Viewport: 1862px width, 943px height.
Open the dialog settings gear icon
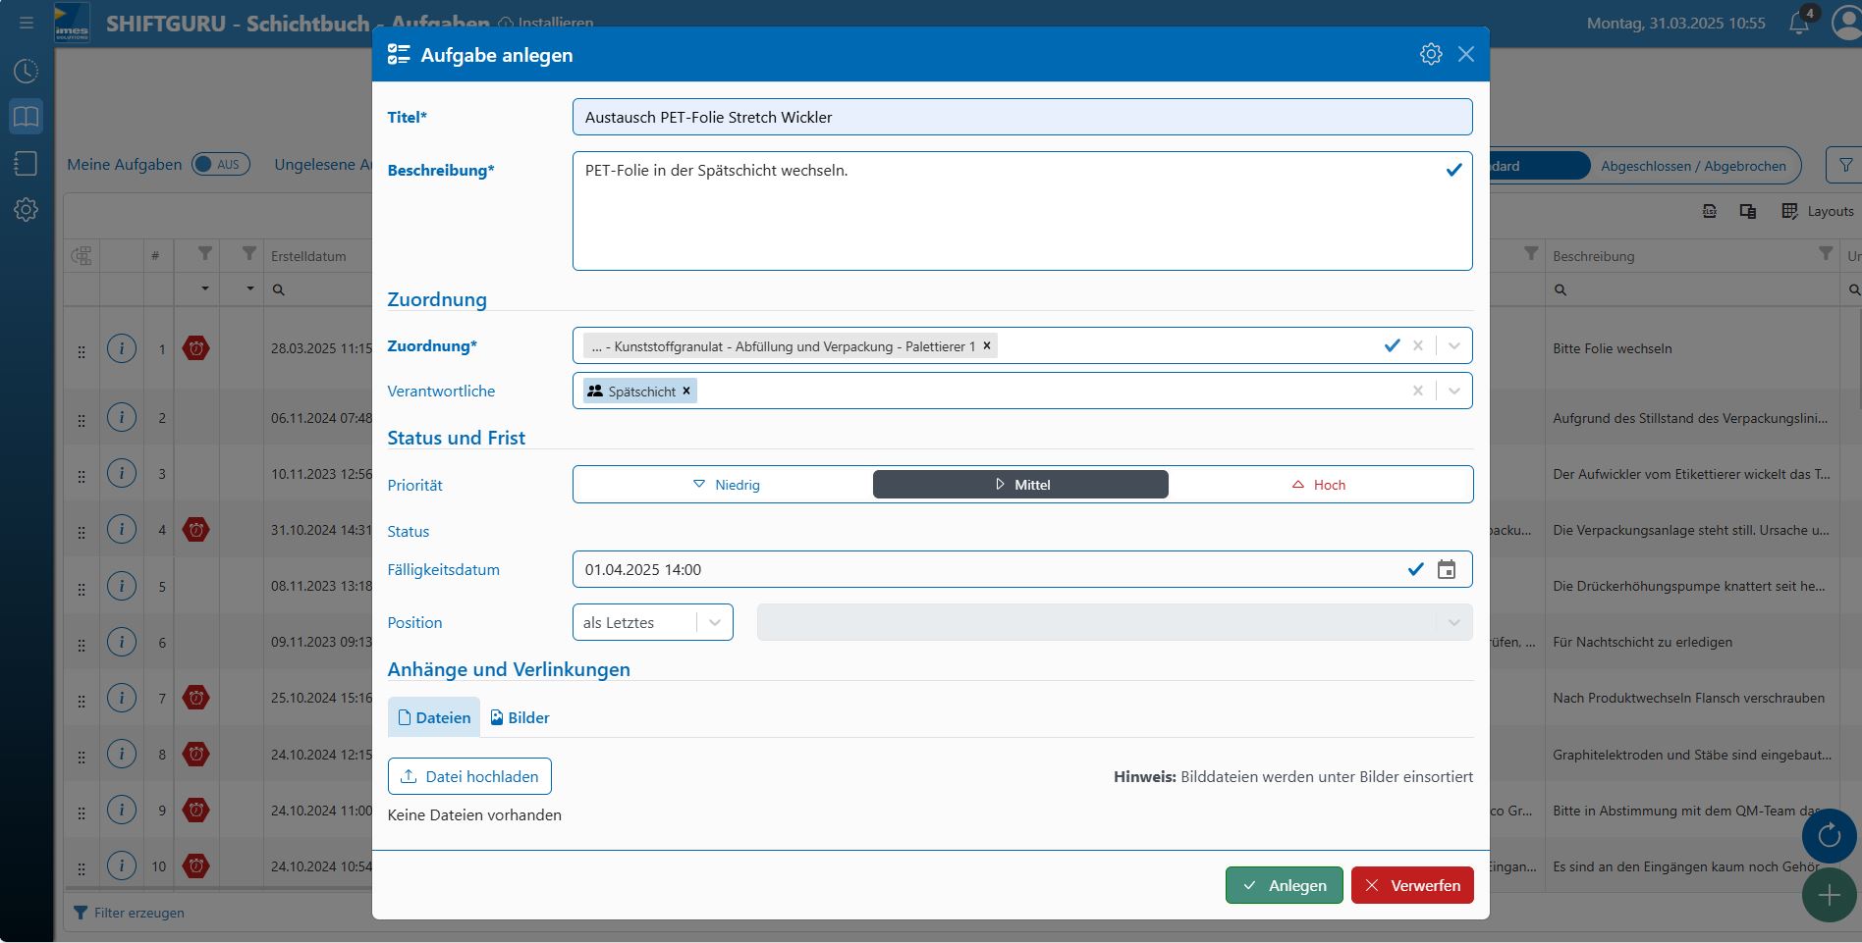1430,55
